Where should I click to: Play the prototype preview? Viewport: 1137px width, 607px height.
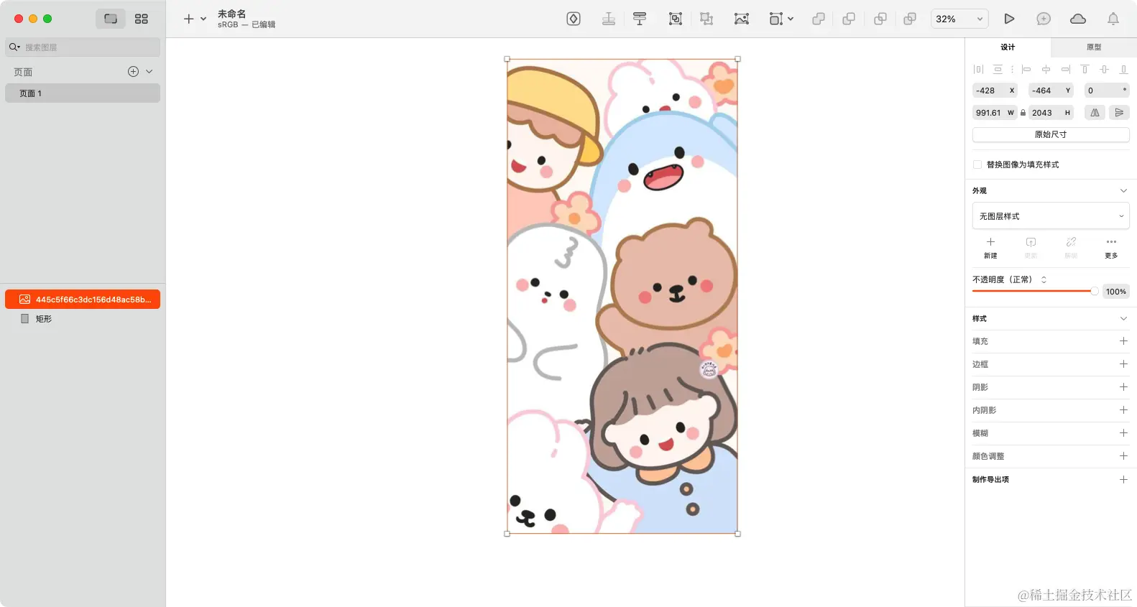(x=1009, y=19)
